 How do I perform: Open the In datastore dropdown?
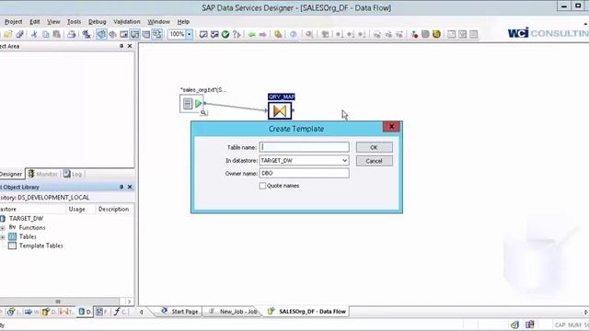tap(344, 160)
